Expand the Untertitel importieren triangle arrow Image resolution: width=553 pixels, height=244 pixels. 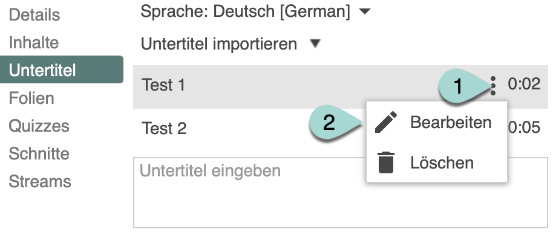click(x=315, y=44)
